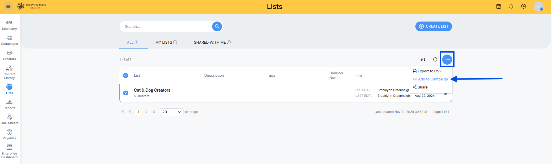Click the Create List button
Screen dimensions: 552x164
(x=434, y=26)
